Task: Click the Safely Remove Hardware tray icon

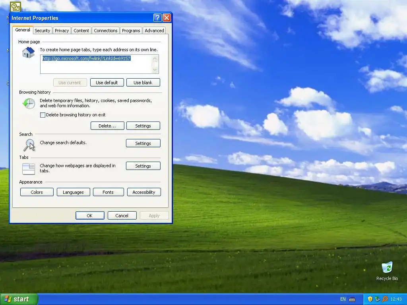Action: 378,299
